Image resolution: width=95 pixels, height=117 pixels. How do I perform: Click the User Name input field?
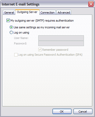click(61, 38)
